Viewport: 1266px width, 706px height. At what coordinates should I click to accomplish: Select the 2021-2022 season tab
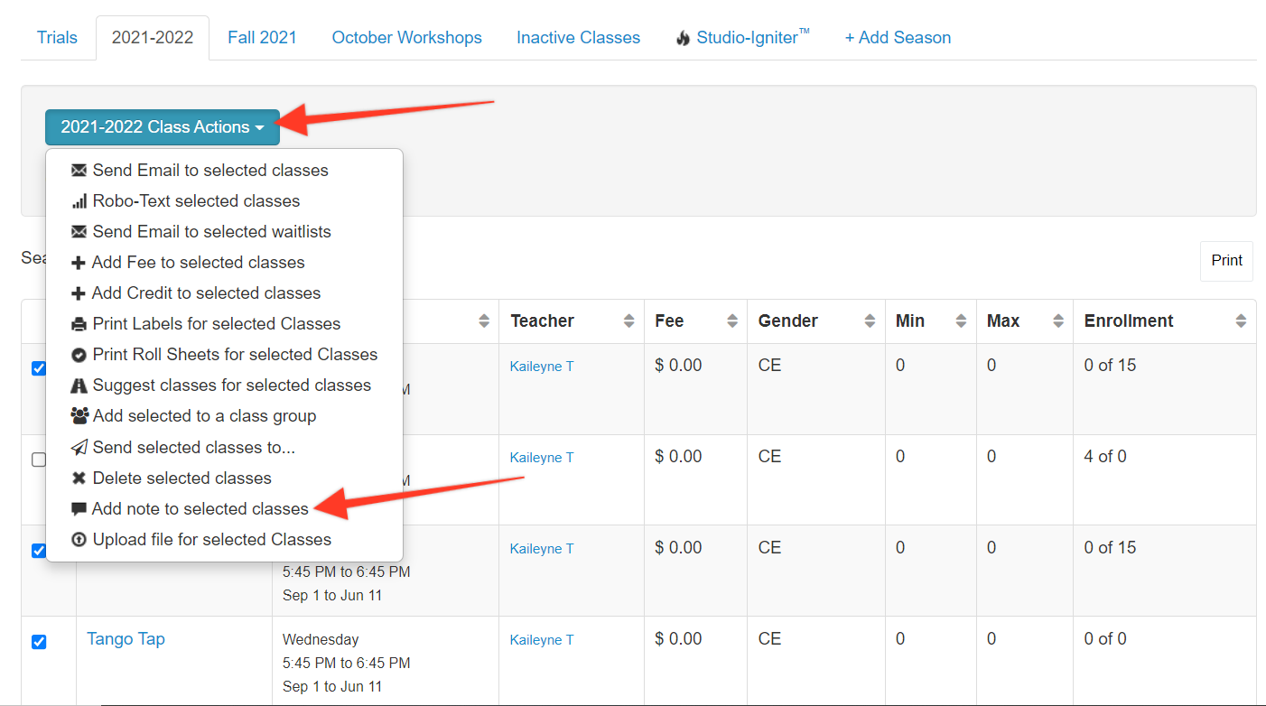tap(153, 38)
